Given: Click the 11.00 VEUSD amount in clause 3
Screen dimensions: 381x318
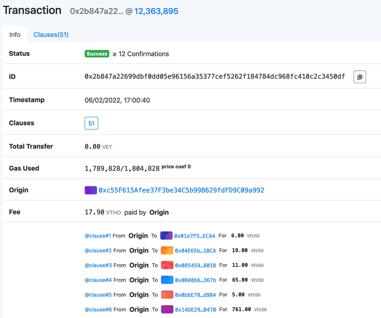Looking at the screenshot, I should (x=248, y=265).
